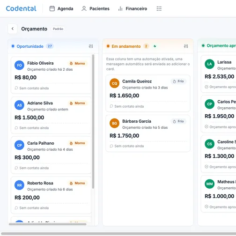Click Matheus's MM avatar
This screenshot has height=236, width=236.
pos(209,184)
